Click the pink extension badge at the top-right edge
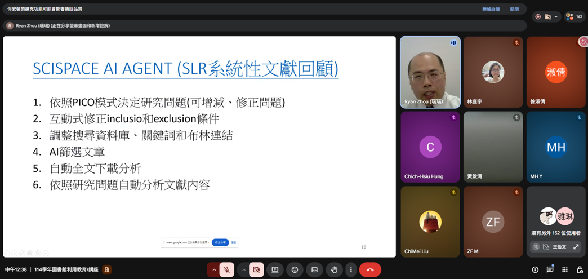 [583, 42]
